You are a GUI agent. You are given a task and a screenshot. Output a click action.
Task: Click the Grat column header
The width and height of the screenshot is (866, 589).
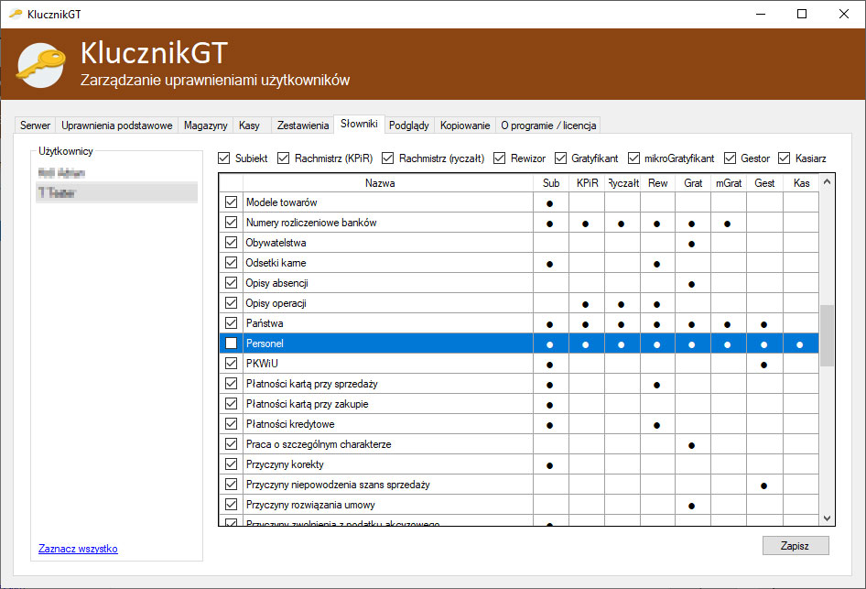click(x=693, y=183)
